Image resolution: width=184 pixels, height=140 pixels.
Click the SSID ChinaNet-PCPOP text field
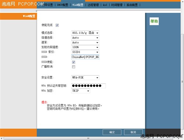pos(85,57)
